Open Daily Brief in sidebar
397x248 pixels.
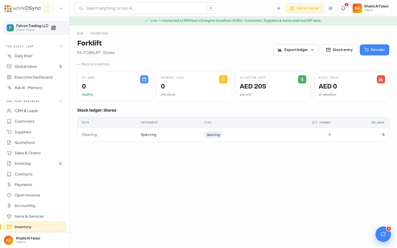pyautogui.click(x=34, y=56)
